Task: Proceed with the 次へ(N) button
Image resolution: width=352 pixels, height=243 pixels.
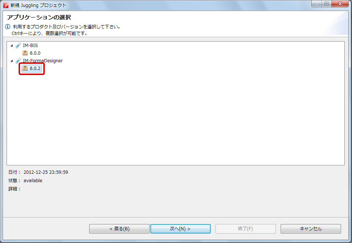Action: click(x=181, y=229)
